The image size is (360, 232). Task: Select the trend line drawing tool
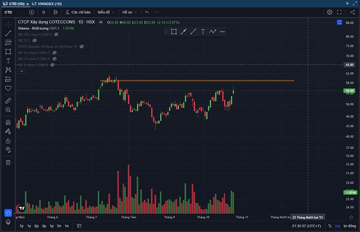coord(8,33)
